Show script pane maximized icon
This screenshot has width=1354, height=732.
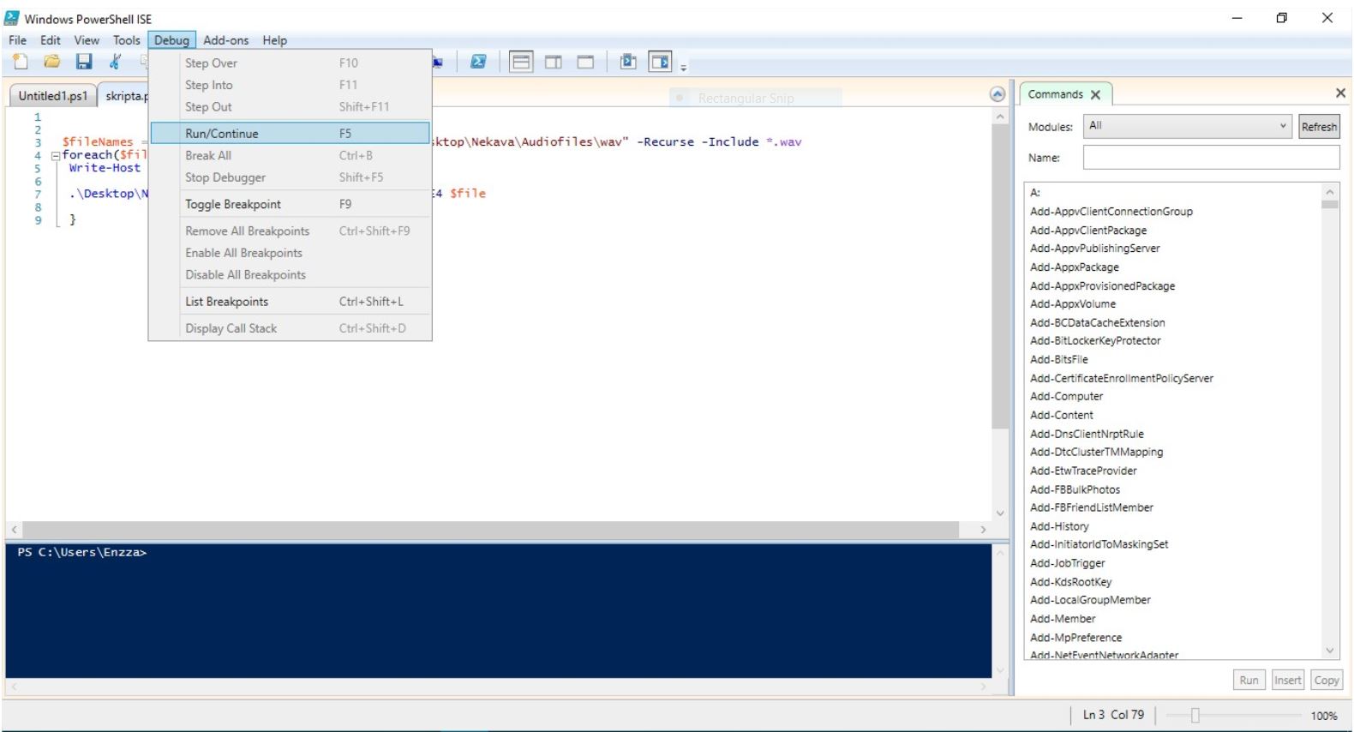click(585, 62)
